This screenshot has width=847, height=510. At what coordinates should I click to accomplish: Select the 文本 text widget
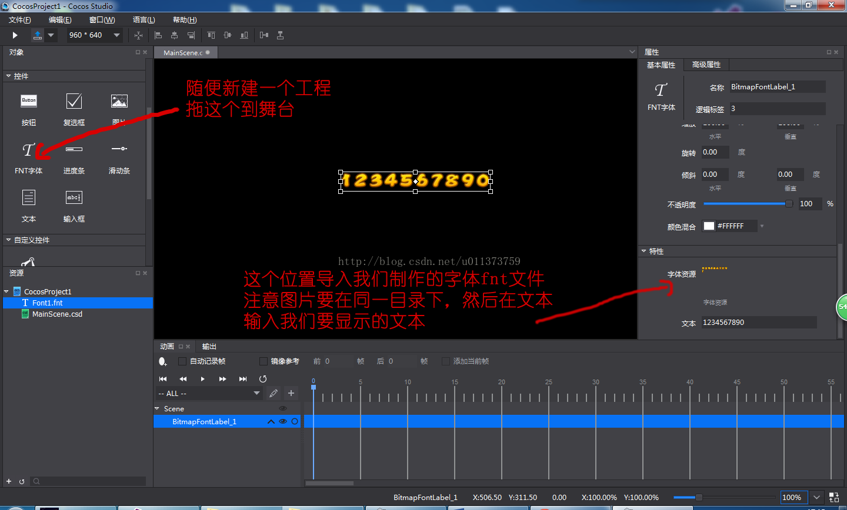(29, 206)
